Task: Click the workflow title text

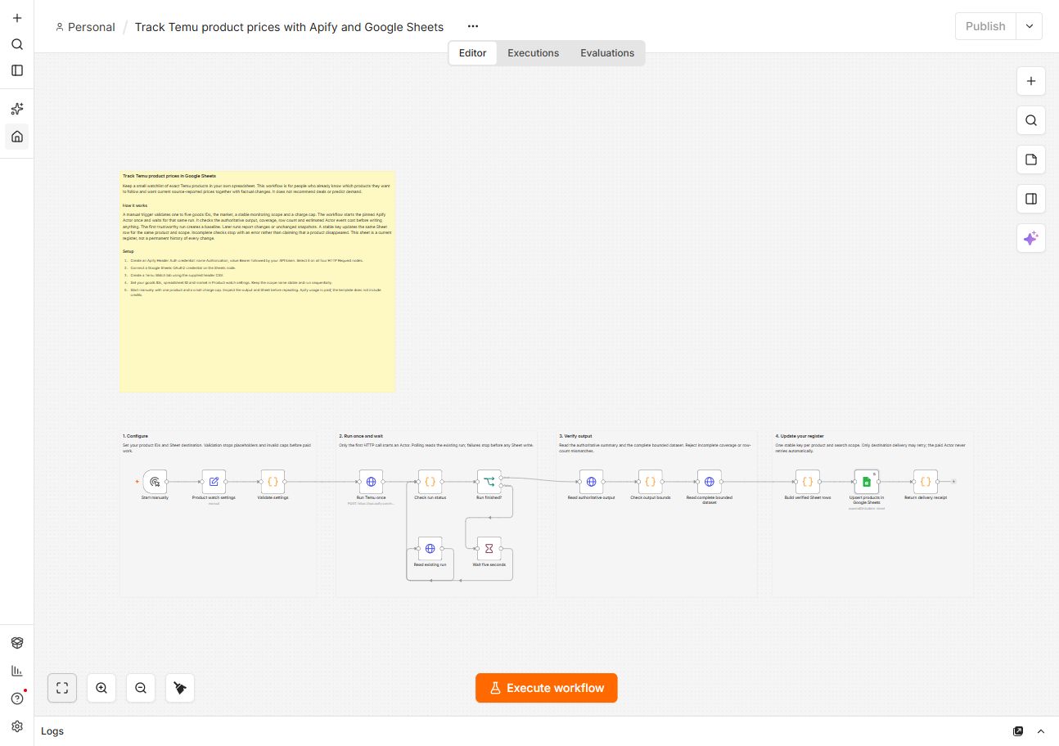Action: coord(289,27)
